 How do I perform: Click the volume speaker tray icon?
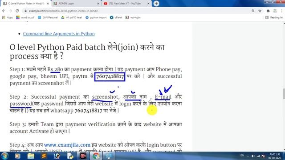click(x=253, y=156)
